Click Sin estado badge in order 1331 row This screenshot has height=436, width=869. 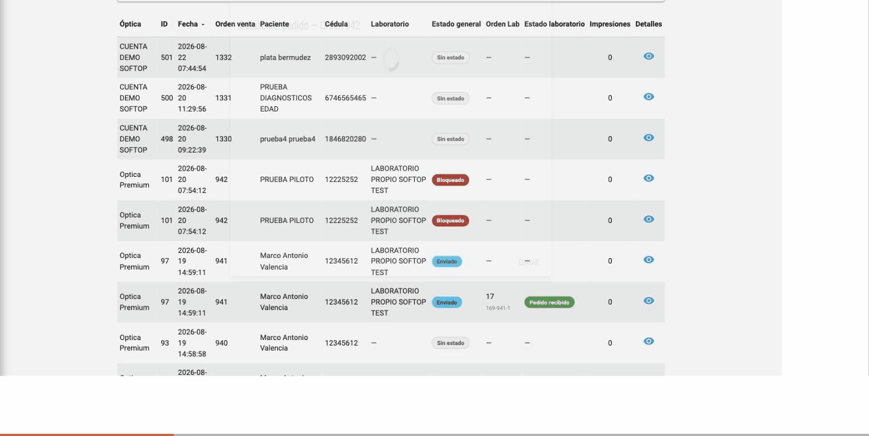pyautogui.click(x=450, y=98)
